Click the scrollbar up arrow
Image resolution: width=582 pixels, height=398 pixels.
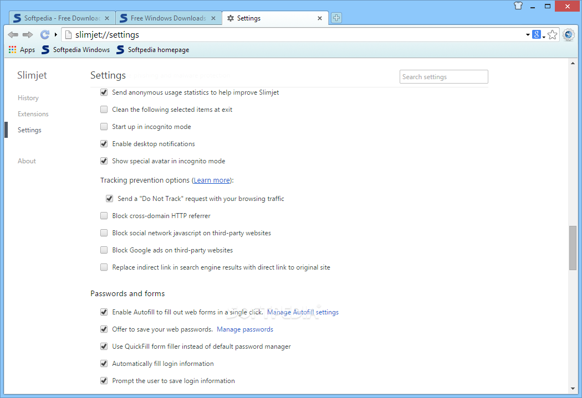(x=573, y=63)
